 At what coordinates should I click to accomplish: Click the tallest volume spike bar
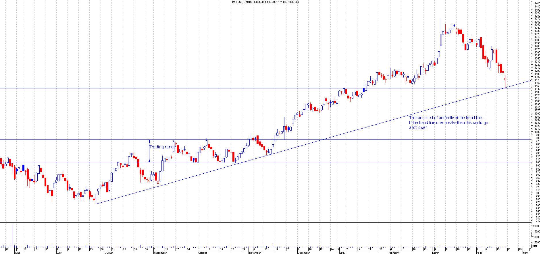(x=12, y=235)
